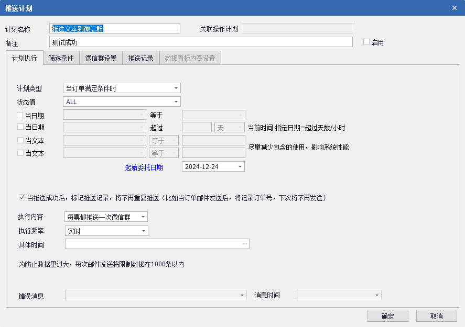Click the 具体时间 input field
The height and width of the screenshot is (327, 465).
click(x=157, y=244)
